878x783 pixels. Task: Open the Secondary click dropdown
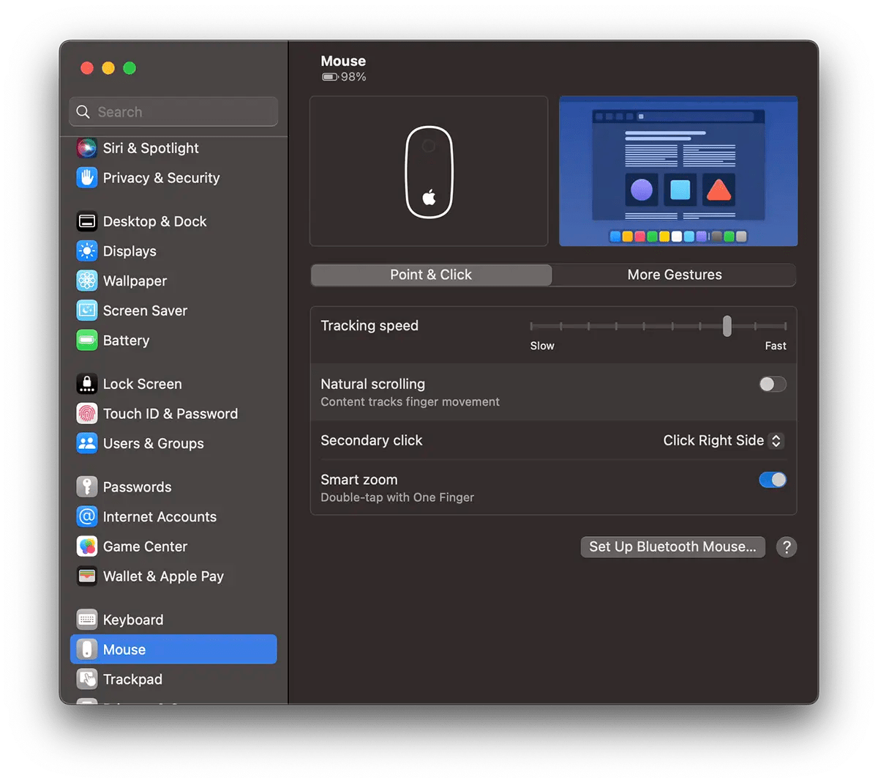[x=722, y=440]
